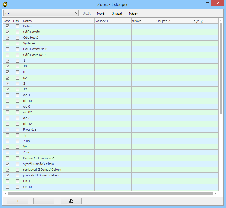Enable Zobr. checkbox for Výsledek
Screen dimensions: 226x208
[8, 43]
